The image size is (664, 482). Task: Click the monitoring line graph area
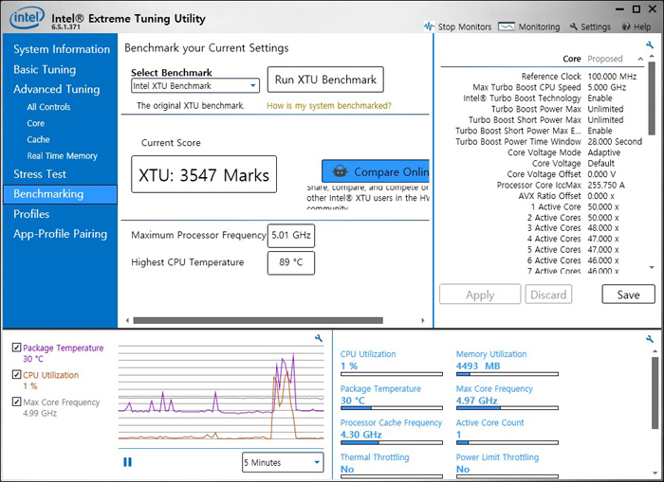221,393
